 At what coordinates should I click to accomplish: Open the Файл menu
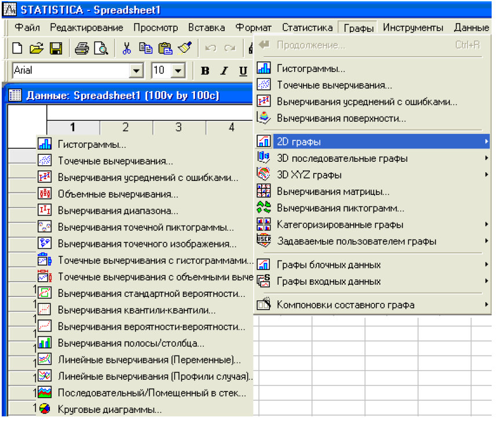[27, 28]
